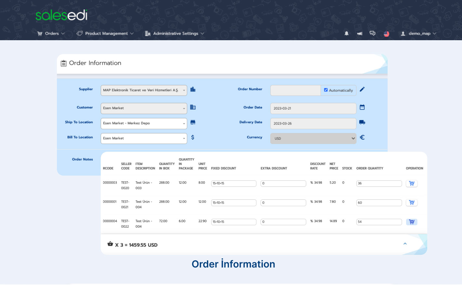Click the salesedi logo
The width and height of the screenshot is (462, 285).
tap(61, 15)
